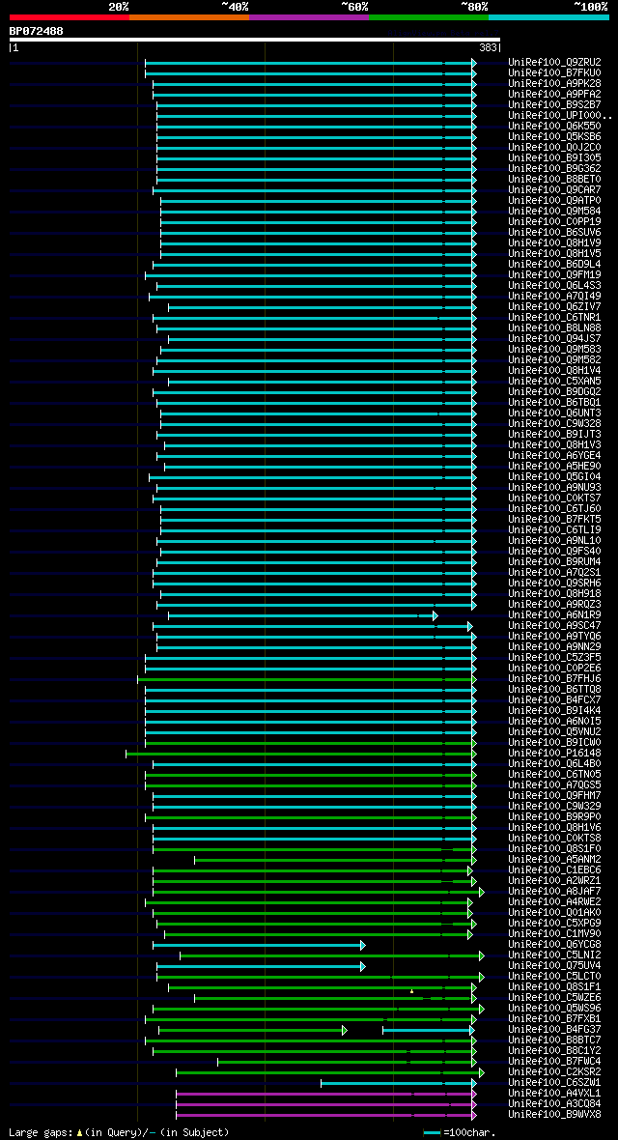Select hit label UniRef100_Q6L4B0

point(554,763)
